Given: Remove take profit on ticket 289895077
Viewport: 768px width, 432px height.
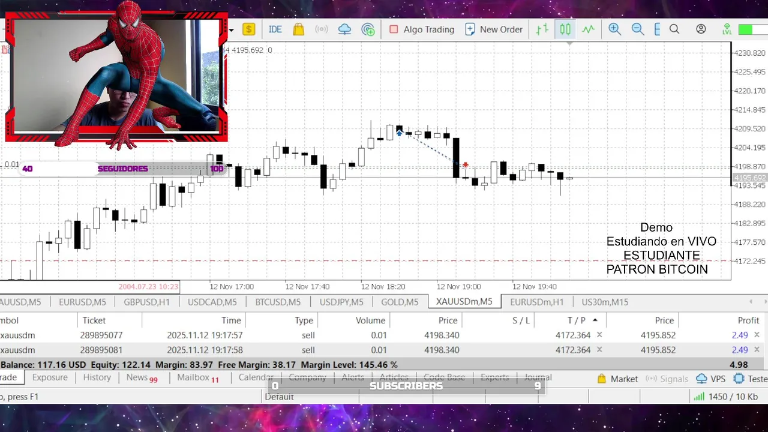Looking at the screenshot, I should pos(599,335).
